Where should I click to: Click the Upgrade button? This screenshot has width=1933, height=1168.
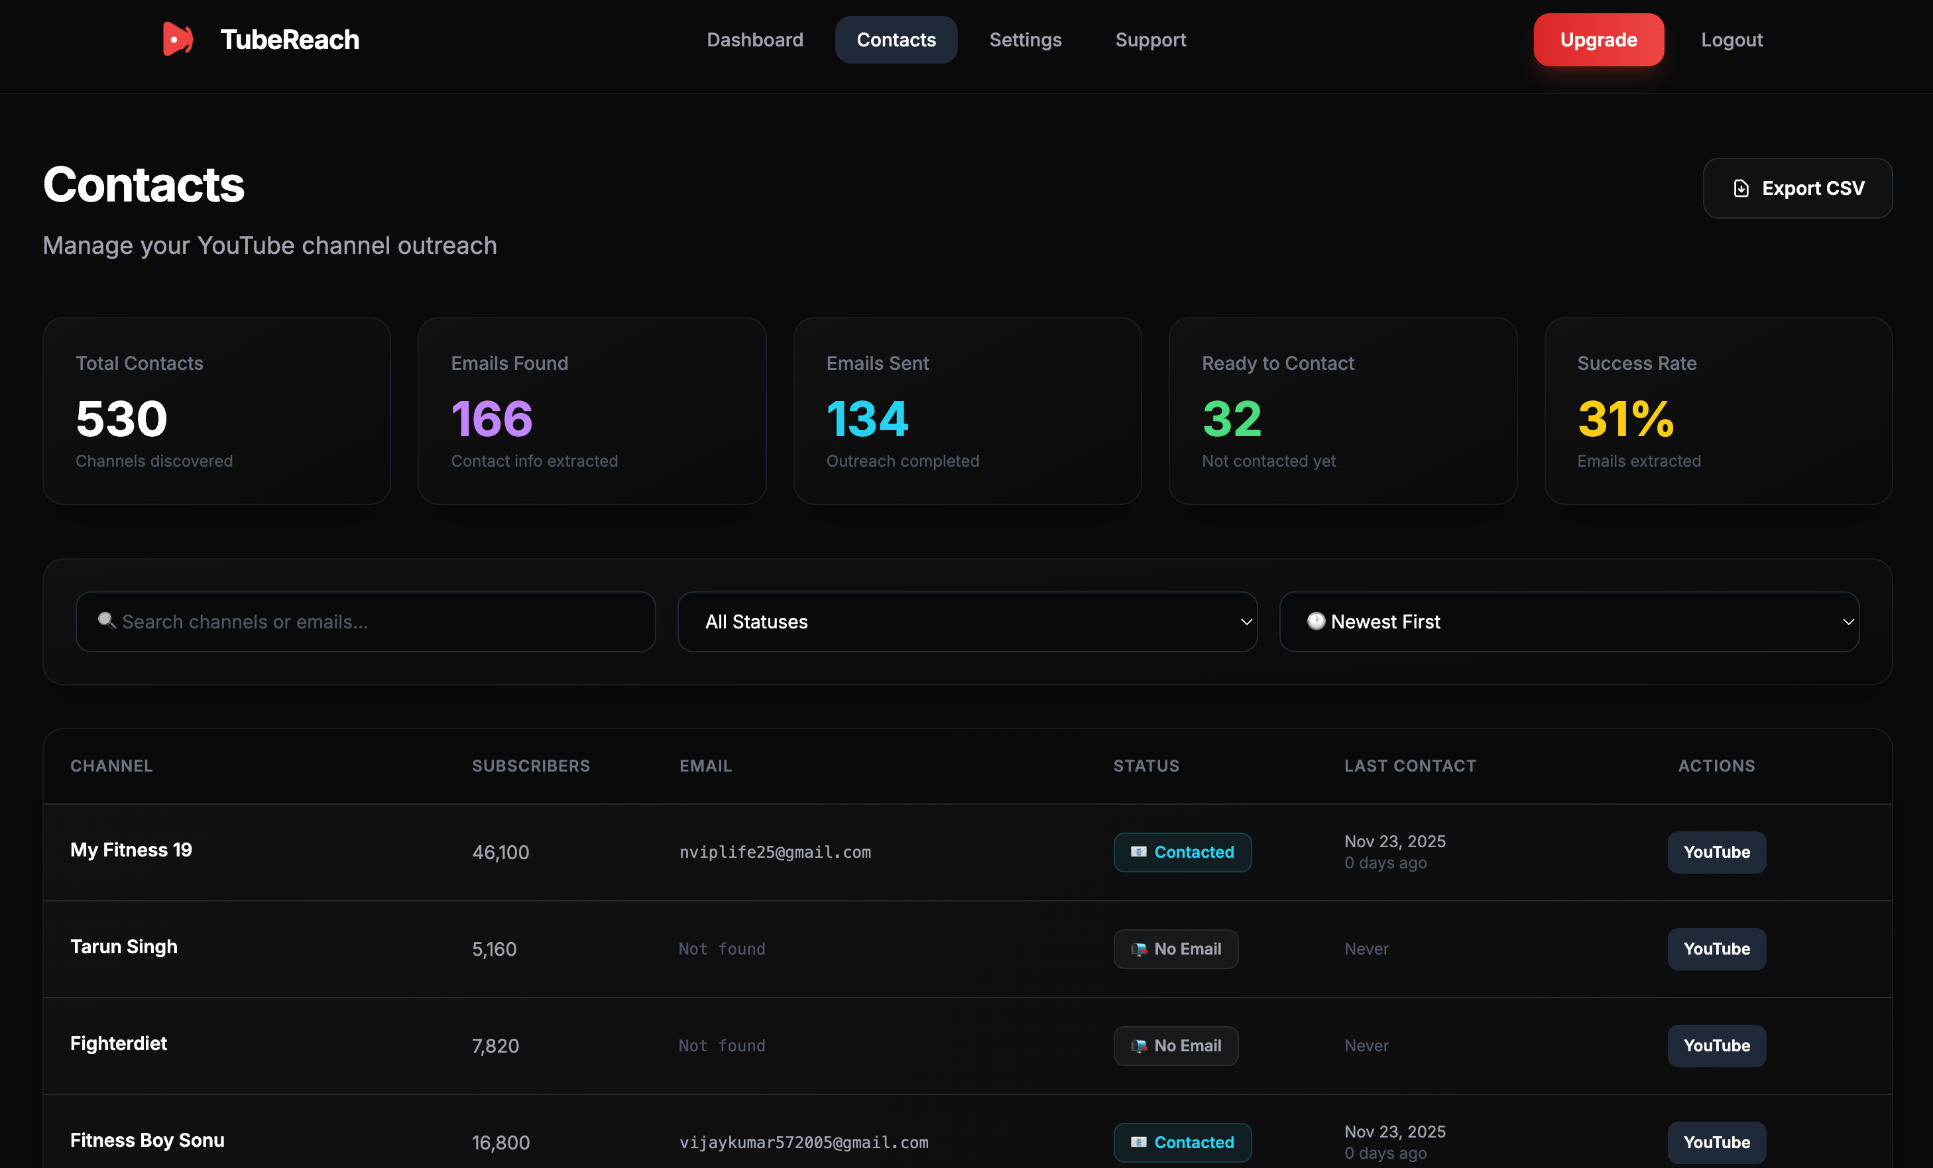click(1598, 39)
